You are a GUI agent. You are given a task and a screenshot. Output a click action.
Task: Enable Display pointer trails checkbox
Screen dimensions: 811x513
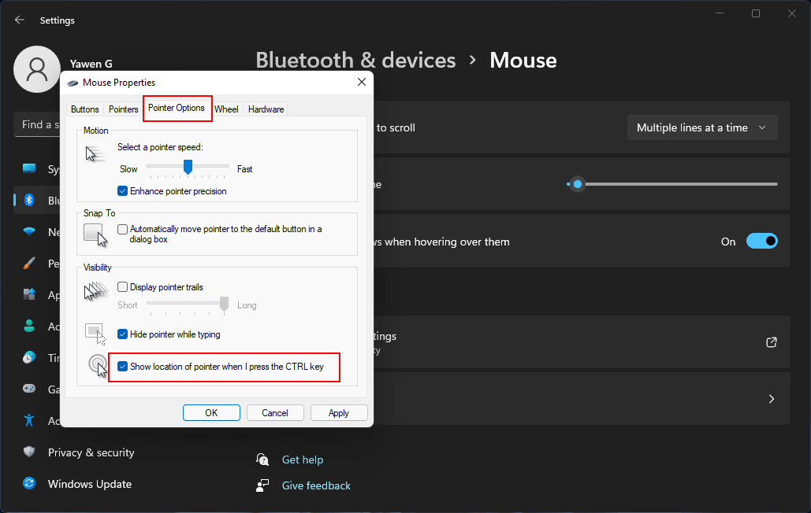(x=123, y=287)
